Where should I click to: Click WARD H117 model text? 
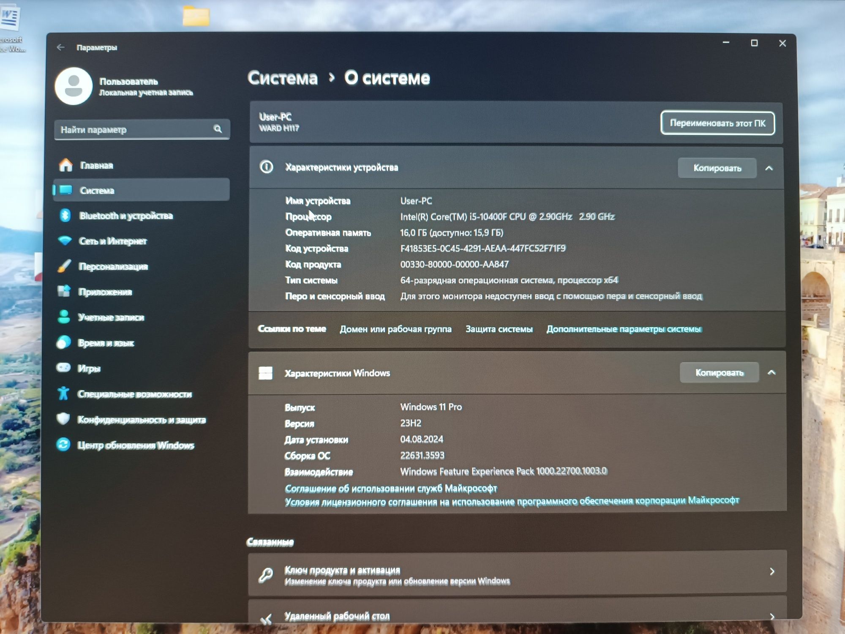click(279, 128)
